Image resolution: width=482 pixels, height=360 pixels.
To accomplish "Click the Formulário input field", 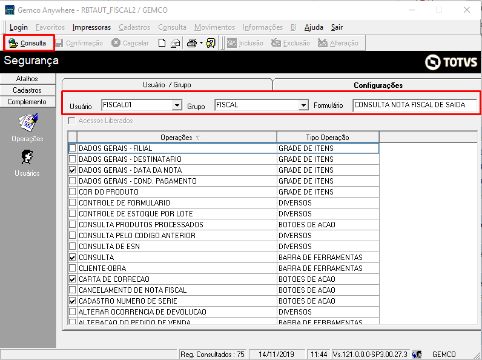I will pyautogui.click(x=415, y=105).
